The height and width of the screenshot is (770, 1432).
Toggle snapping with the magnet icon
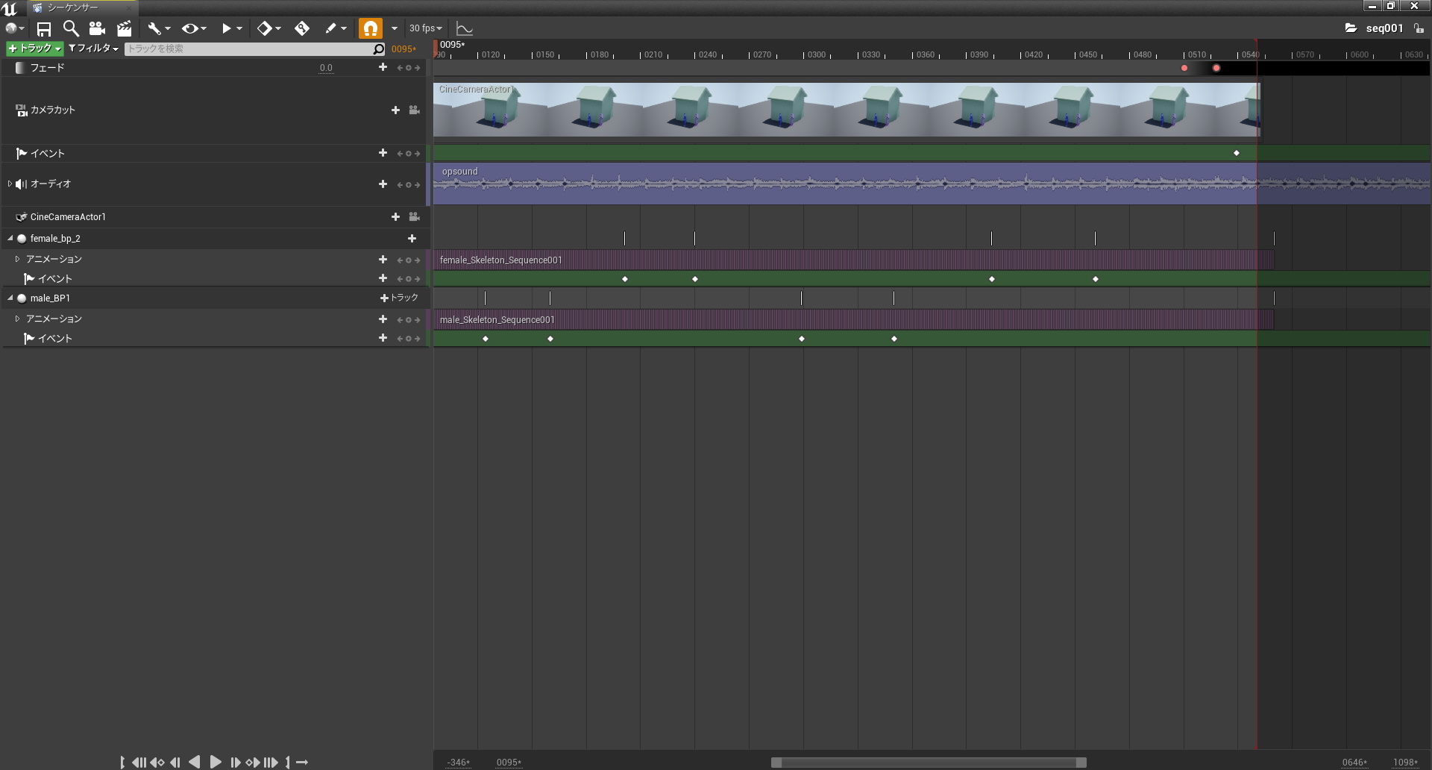tap(371, 28)
